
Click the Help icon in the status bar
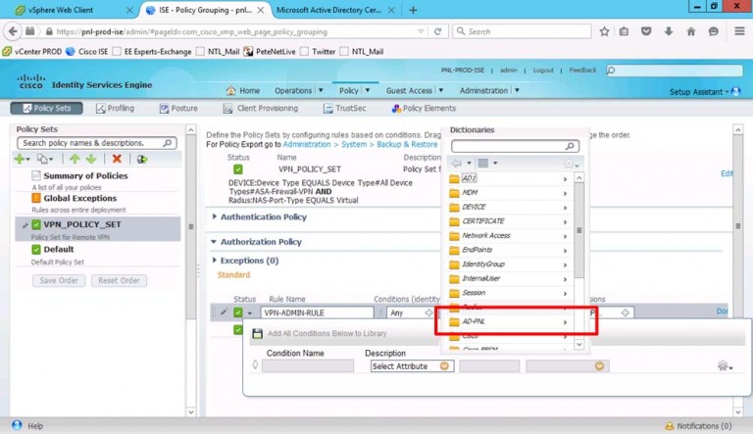point(17,425)
